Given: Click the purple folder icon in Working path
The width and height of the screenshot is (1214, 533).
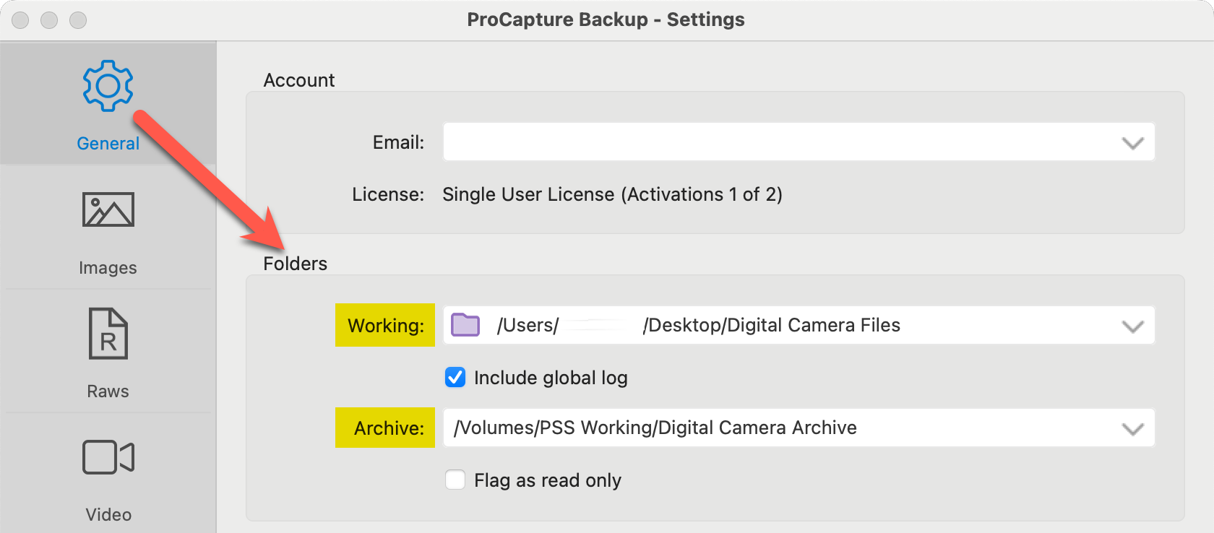Looking at the screenshot, I should coord(465,325).
